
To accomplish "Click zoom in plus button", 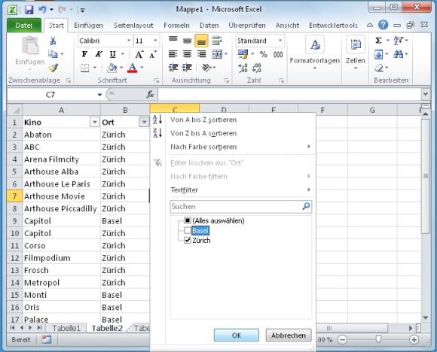I will point(414,340).
